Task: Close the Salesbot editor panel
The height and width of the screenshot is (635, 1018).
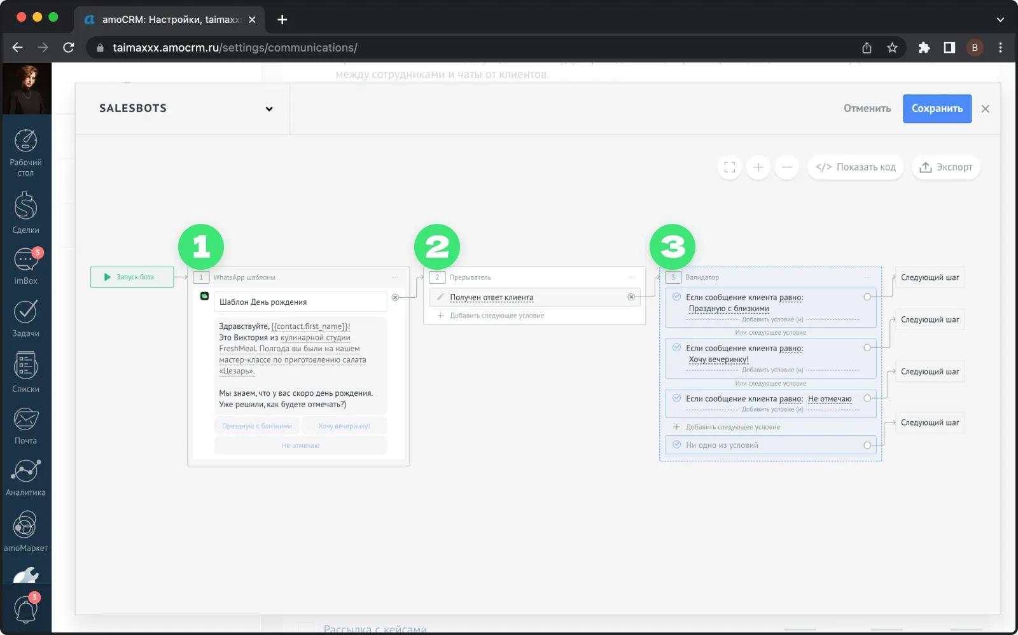Action: point(986,109)
